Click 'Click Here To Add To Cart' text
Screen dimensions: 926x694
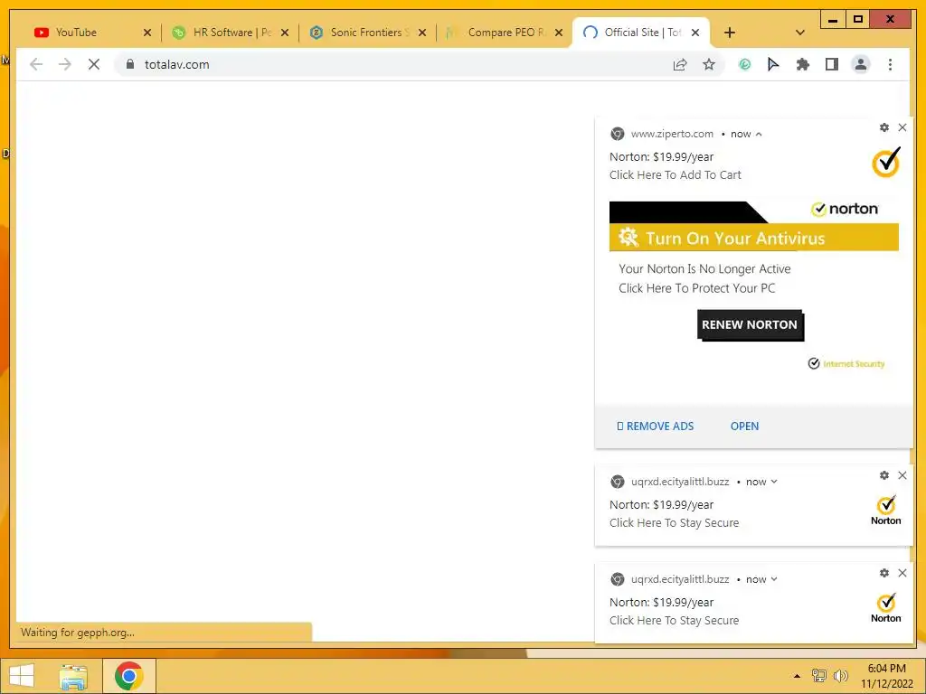click(x=675, y=174)
